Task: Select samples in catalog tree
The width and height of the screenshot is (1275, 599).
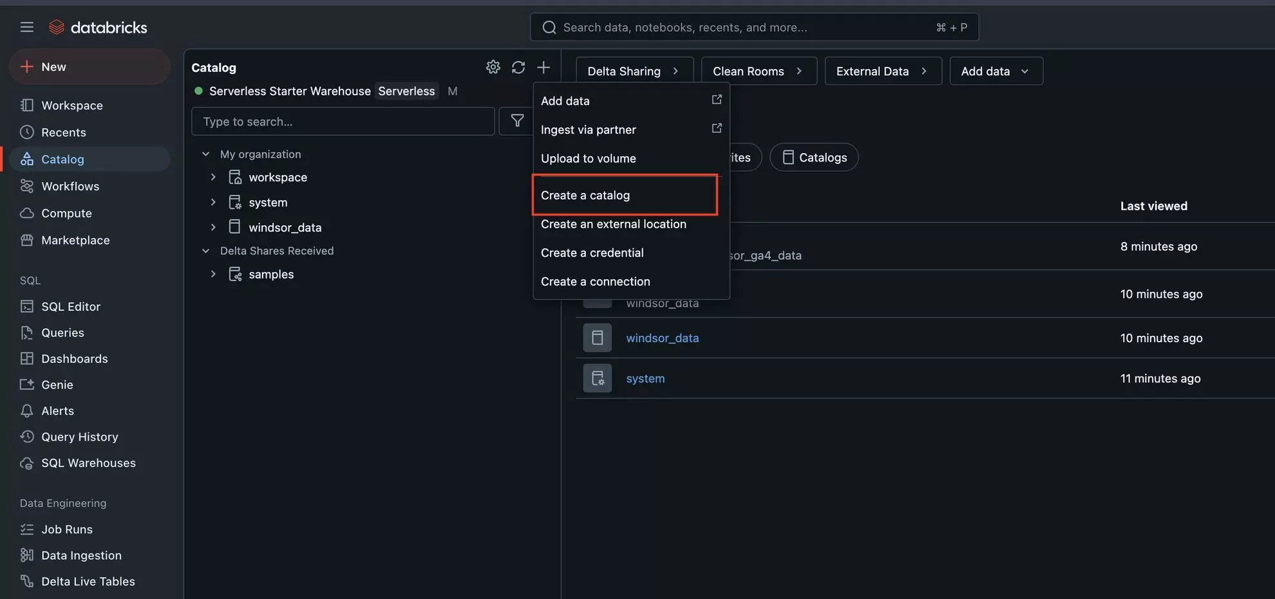Action: tap(271, 274)
